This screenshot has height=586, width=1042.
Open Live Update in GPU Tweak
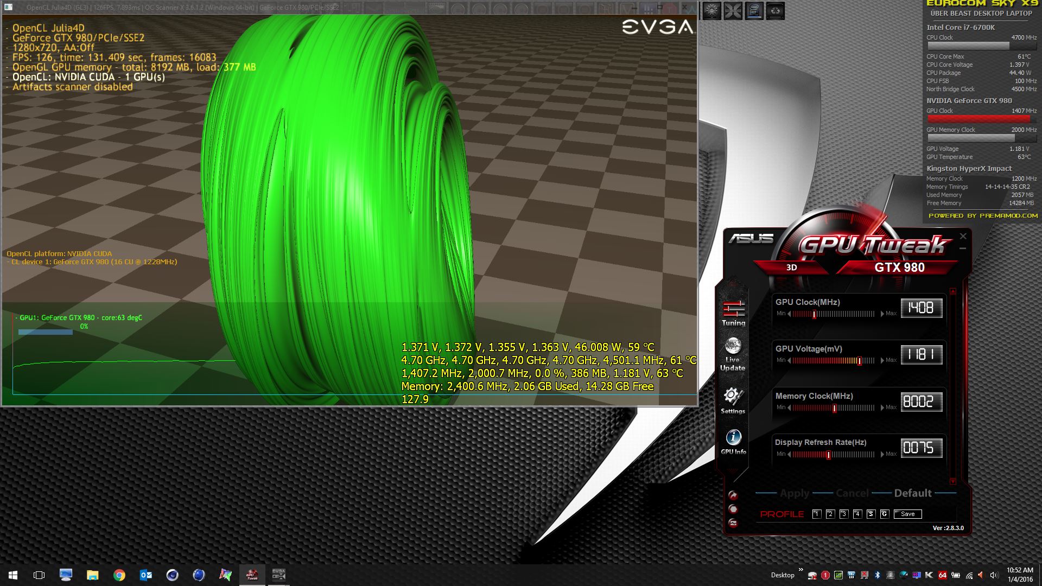click(x=733, y=354)
